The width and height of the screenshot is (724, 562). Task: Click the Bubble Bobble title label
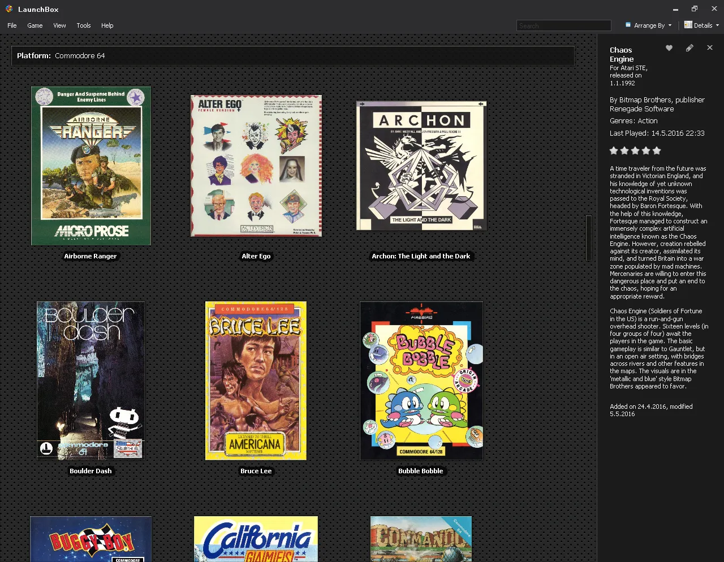pos(421,471)
